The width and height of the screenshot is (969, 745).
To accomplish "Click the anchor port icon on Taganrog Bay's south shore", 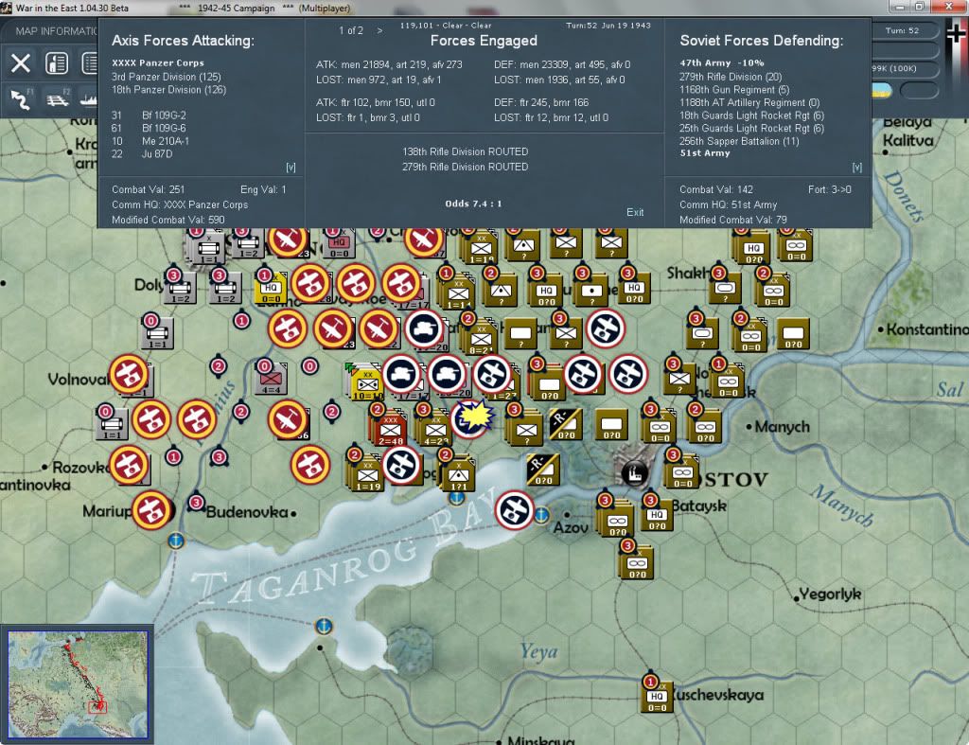I will click(324, 627).
